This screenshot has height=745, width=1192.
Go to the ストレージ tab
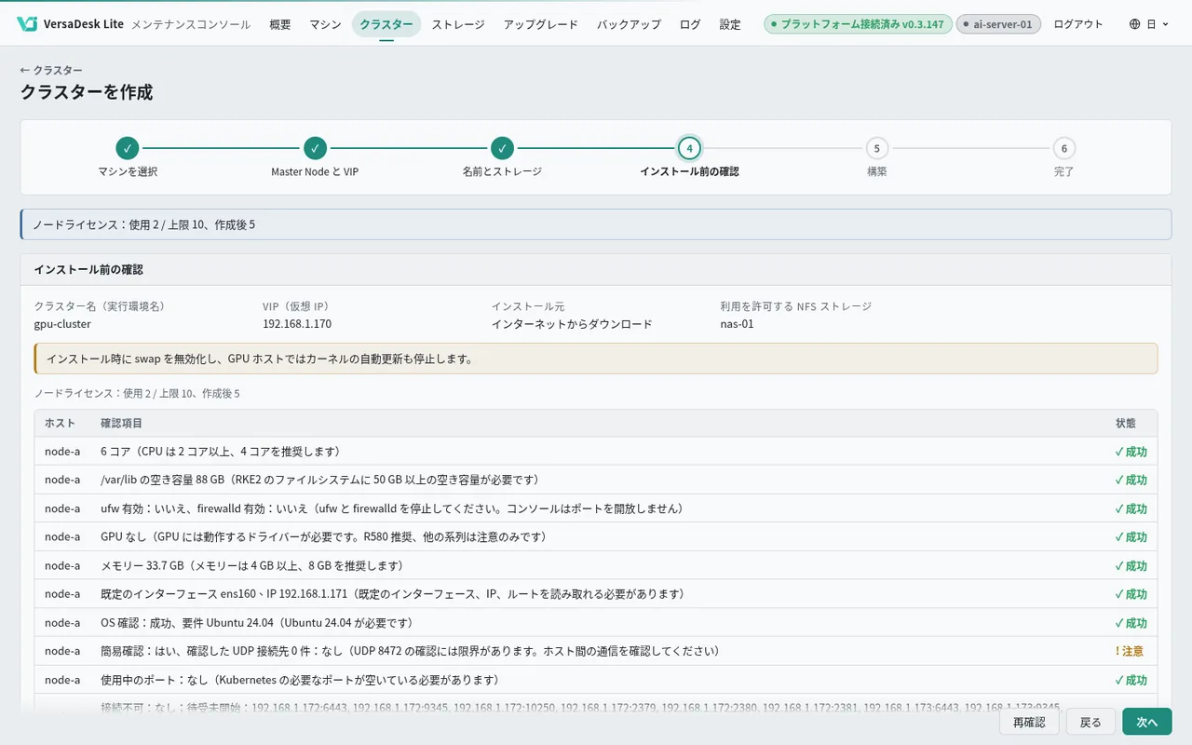pyautogui.click(x=458, y=24)
